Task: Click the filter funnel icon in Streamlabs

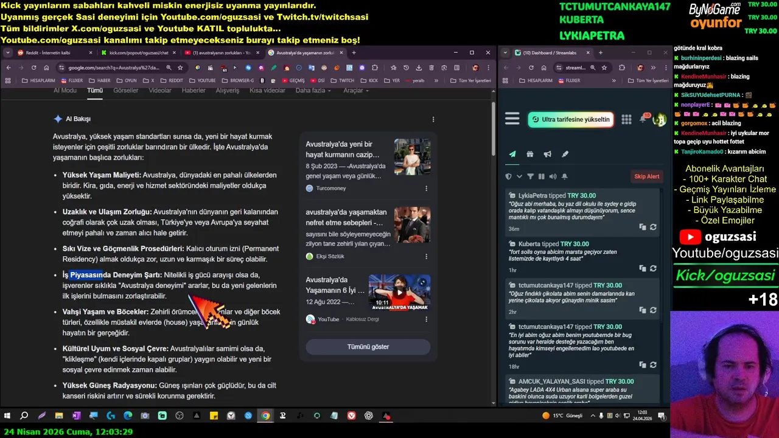Action: (530, 176)
